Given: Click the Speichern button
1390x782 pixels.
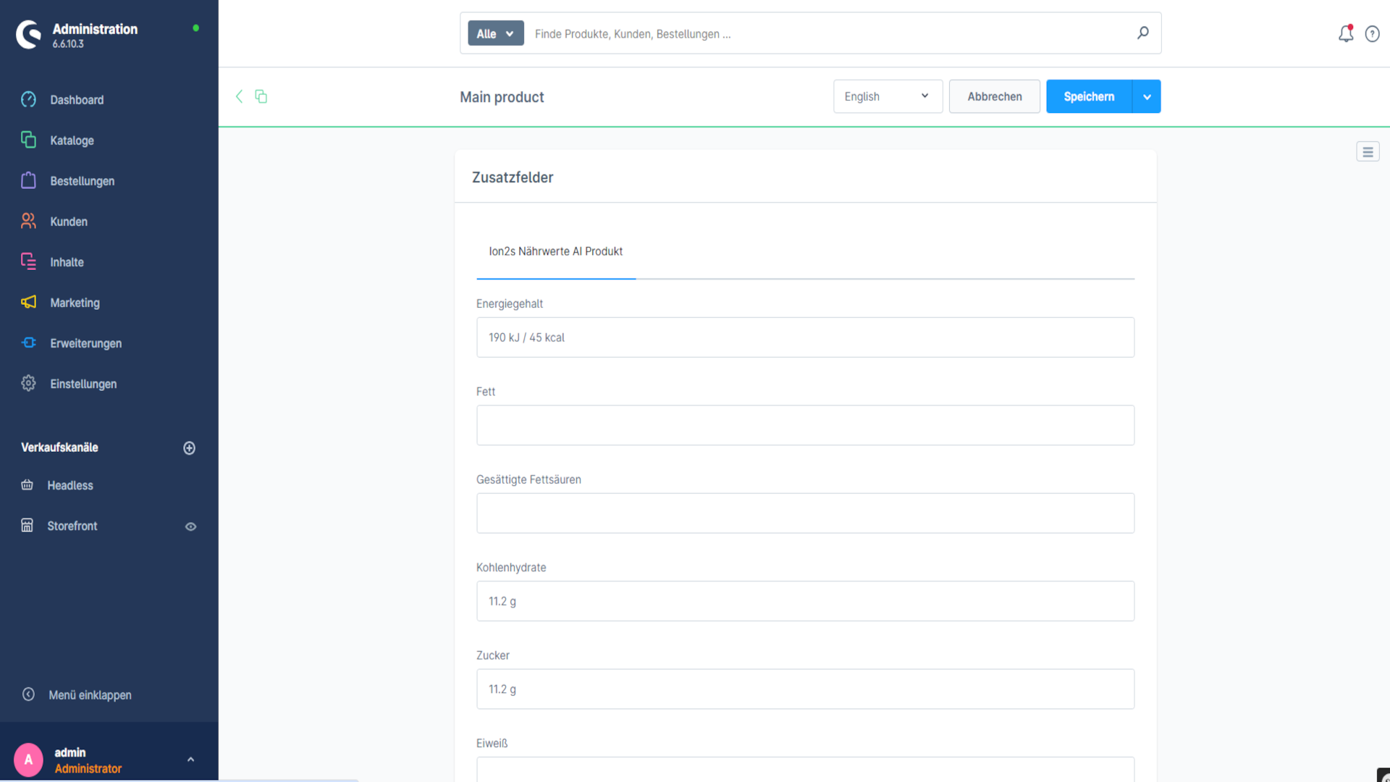Looking at the screenshot, I should (1089, 96).
